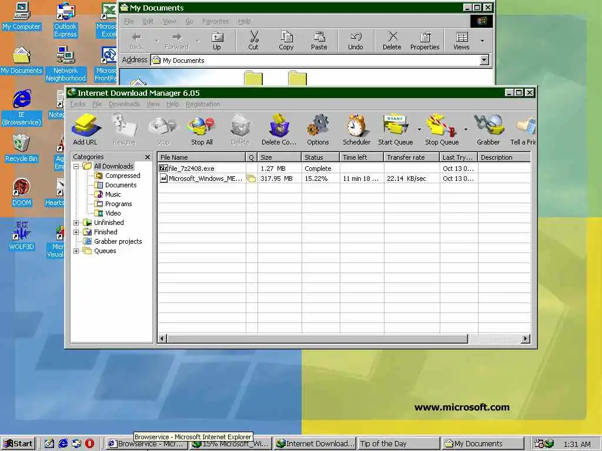602x451 pixels.
Task: Sort by Transfer rate column header
Action: coord(412,157)
